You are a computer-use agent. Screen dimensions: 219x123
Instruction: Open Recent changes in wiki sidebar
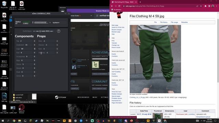(x=117, y=30)
